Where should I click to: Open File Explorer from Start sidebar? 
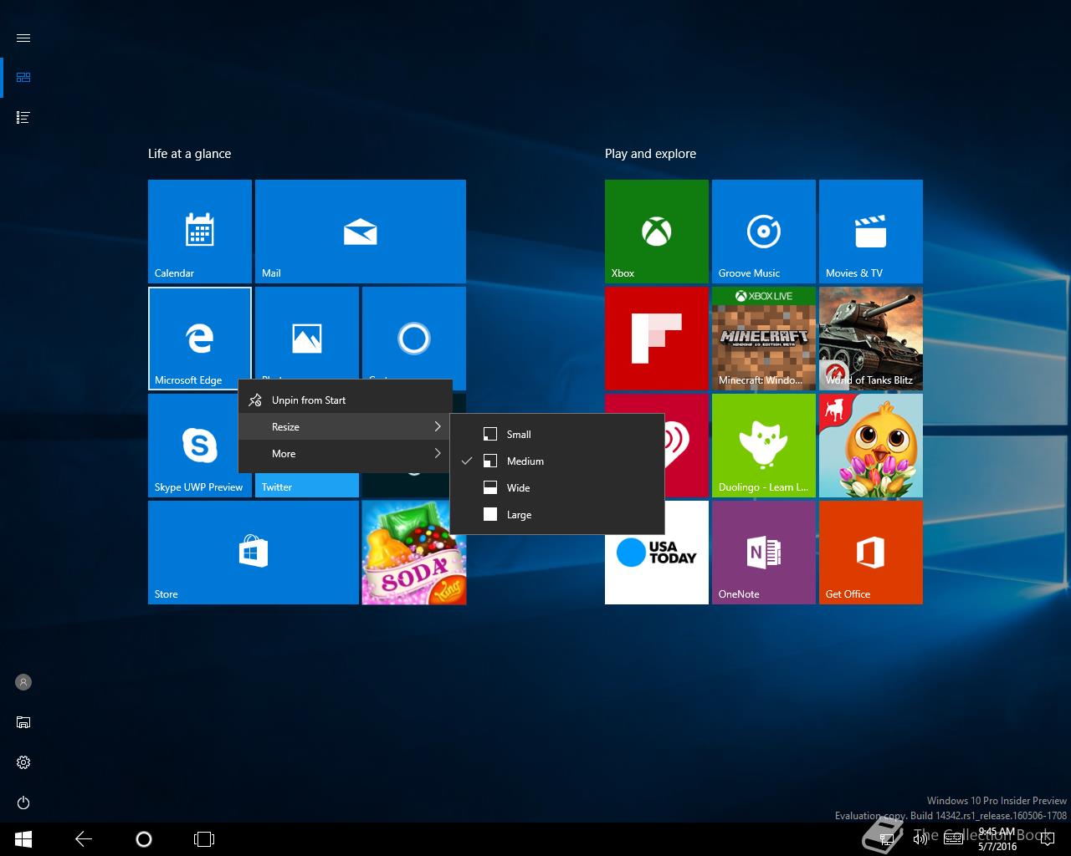[x=23, y=722]
